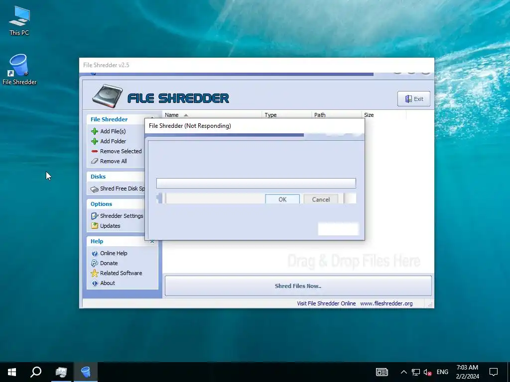Viewport: 510px width, 382px height.
Task: Click the muted volume tray icon
Action: click(428, 372)
